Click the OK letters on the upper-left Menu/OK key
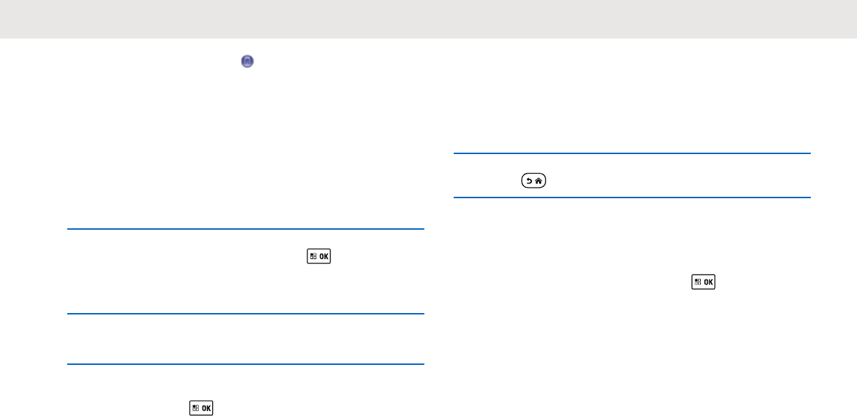857x416 pixels. [323, 256]
